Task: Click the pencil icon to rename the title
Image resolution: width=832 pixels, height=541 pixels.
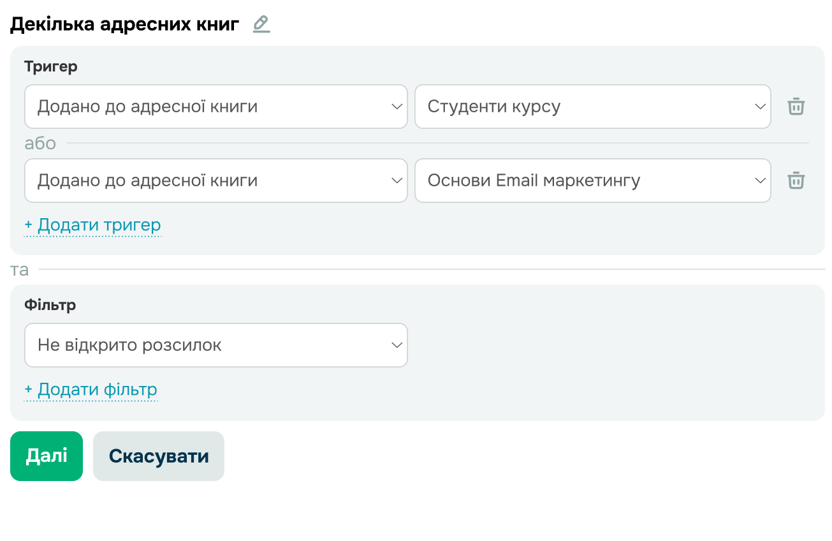Action: point(261,24)
